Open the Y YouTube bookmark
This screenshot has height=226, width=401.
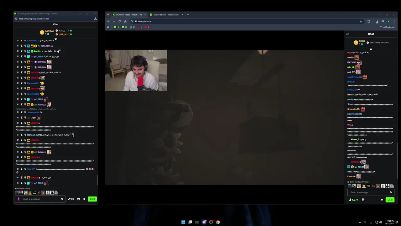(147, 27)
